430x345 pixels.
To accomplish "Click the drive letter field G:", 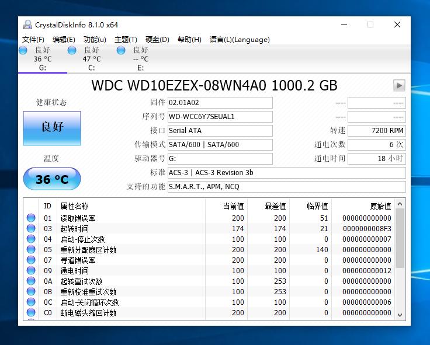I will tap(220, 159).
